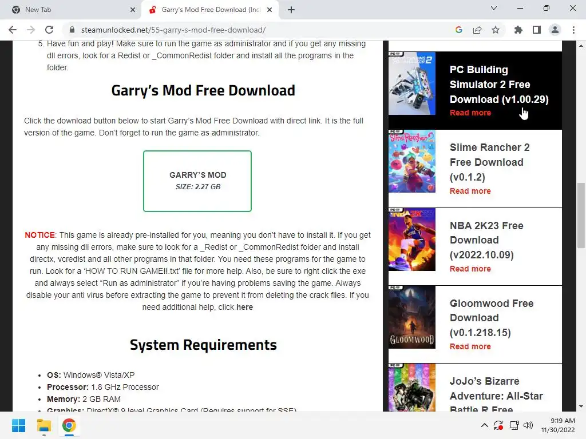Open the 'here' help link
Viewport: 586px width, 439px height.
point(244,307)
